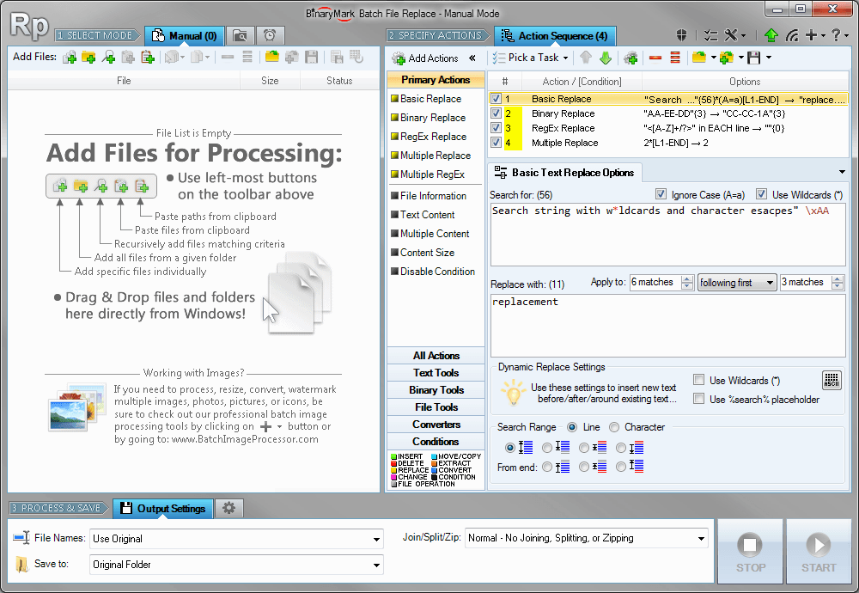This screenshot has width=859, height=593.
Task: Move selected action down with green arrow
Action: pyautogui.click(x=606, y=58)
